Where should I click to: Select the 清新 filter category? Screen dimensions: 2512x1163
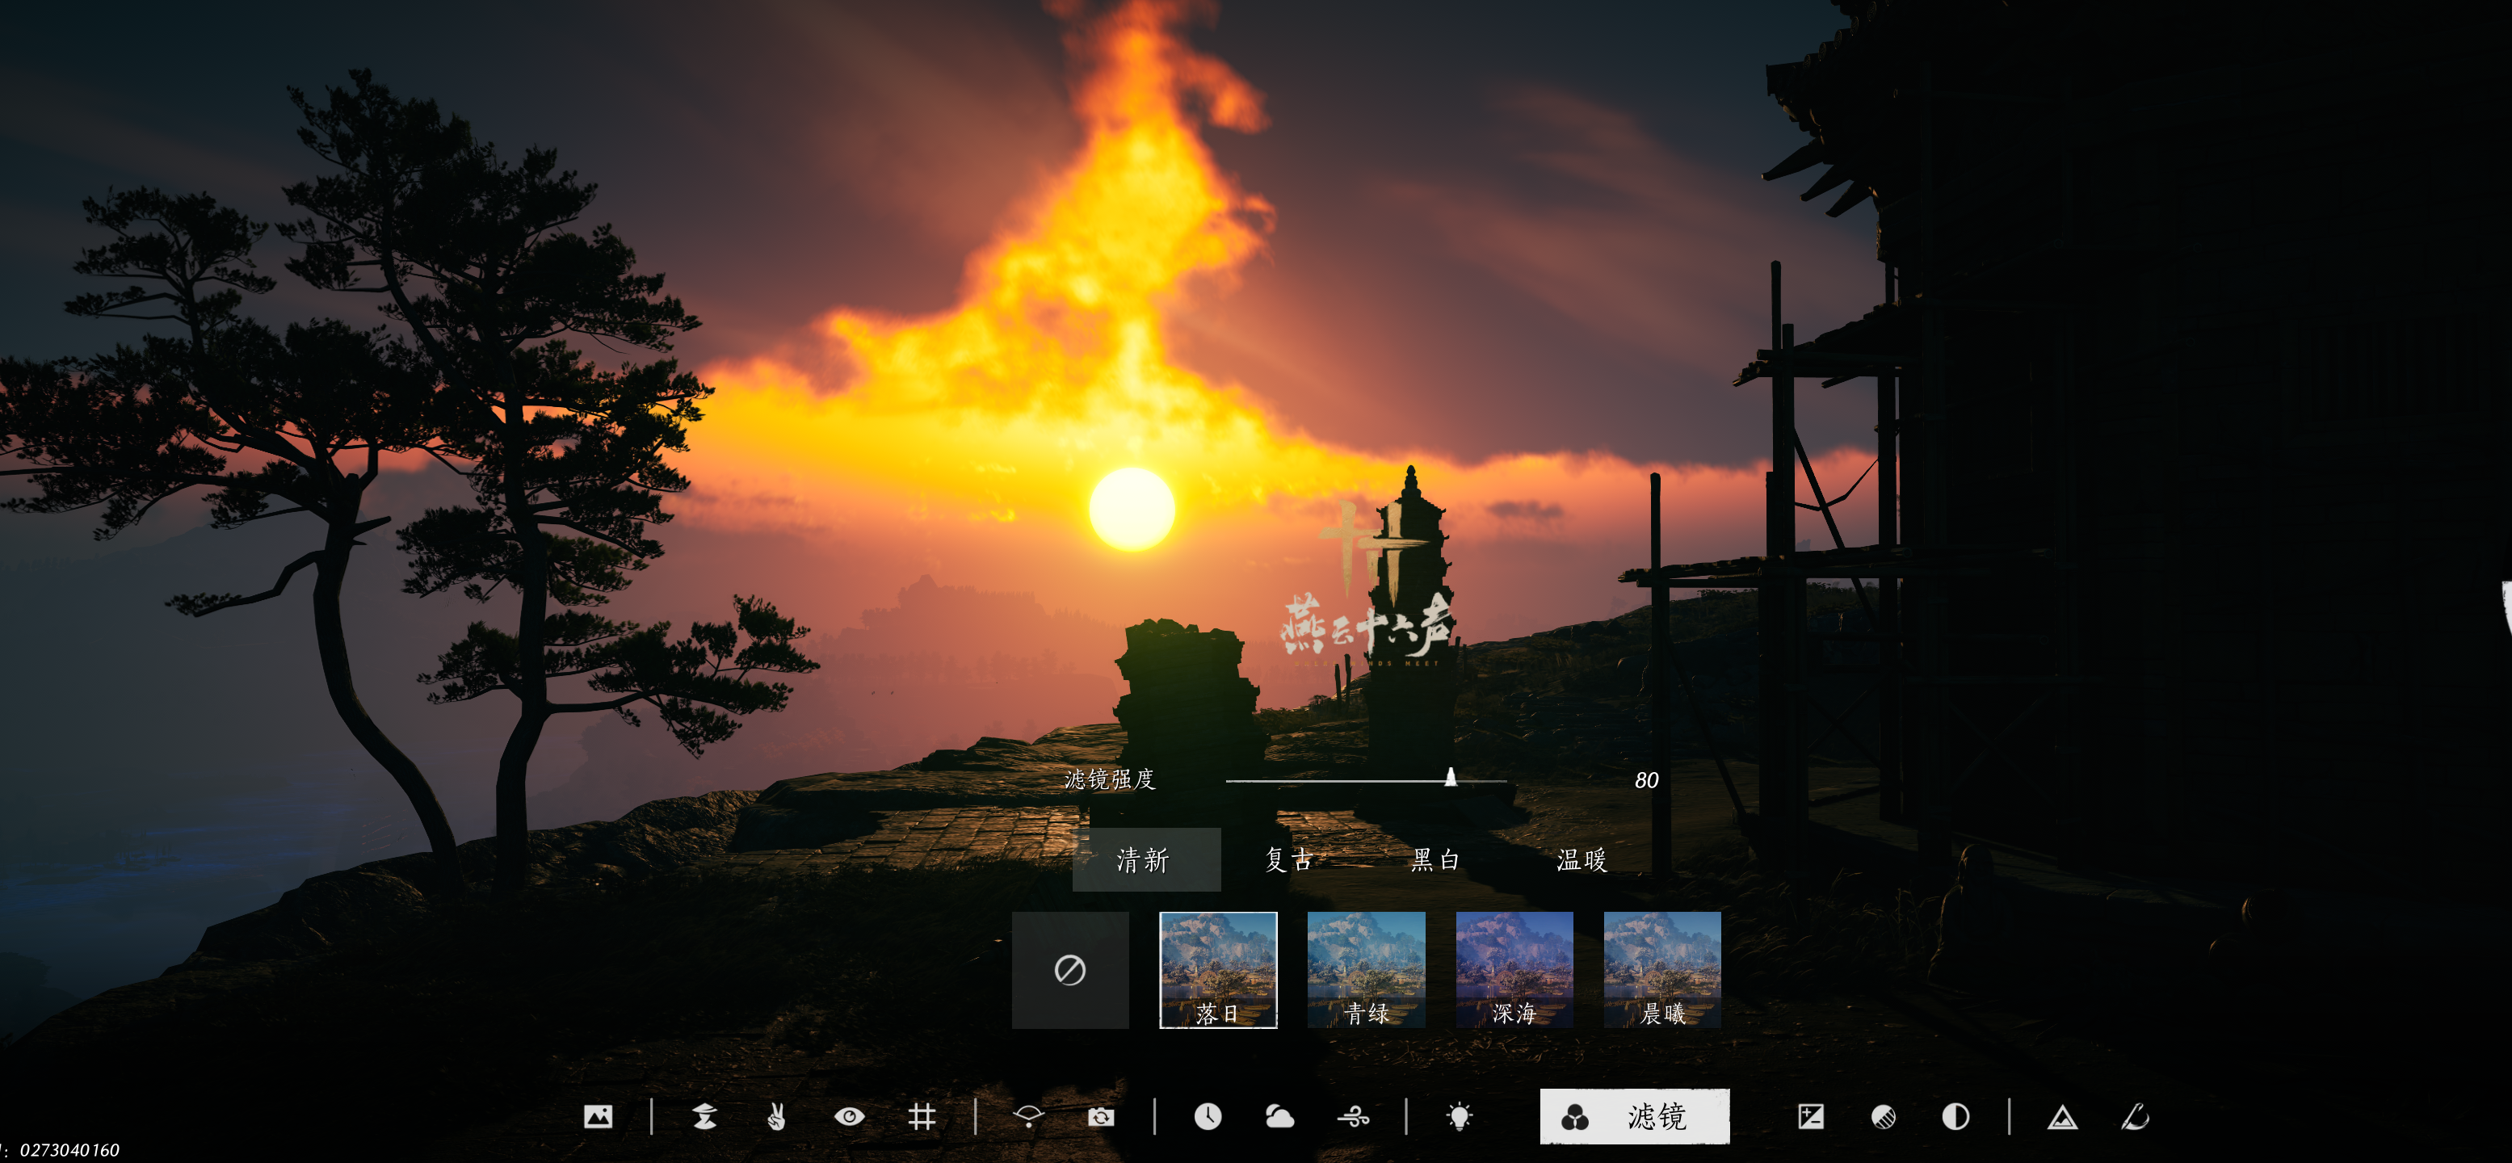(1146, 860)
